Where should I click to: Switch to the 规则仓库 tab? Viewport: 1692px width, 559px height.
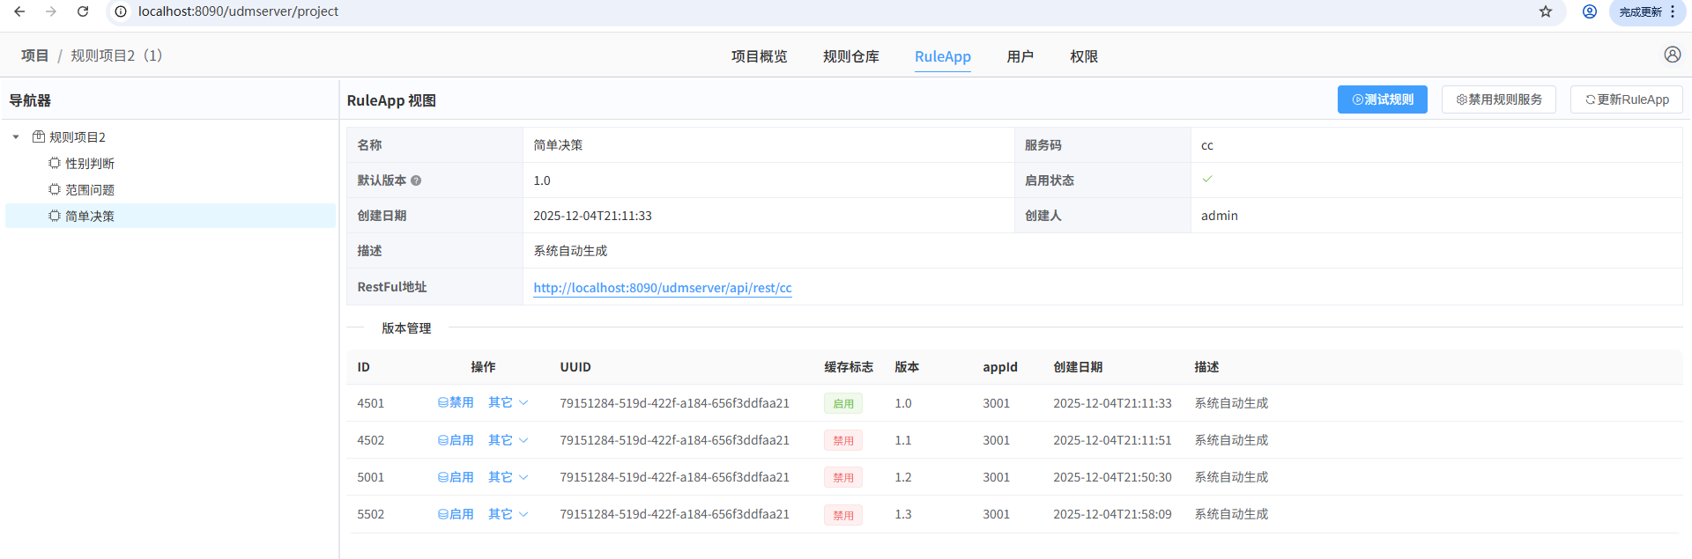pyautogui.click(x=850, y=56)
